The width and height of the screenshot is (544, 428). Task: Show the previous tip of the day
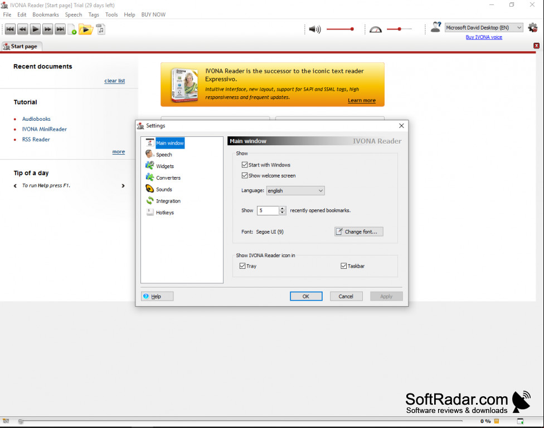click(x=15, y=186)
